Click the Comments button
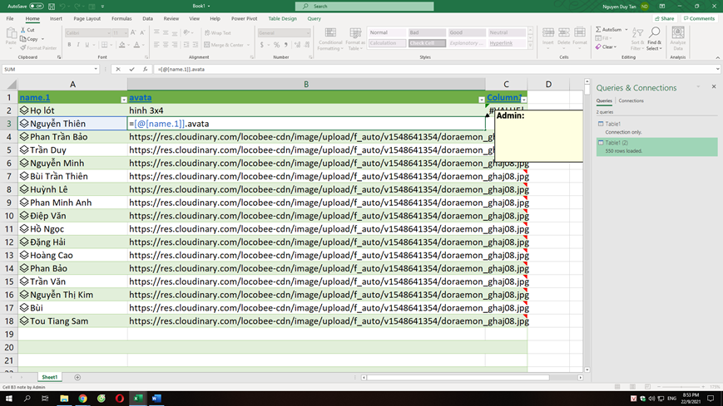 [699, 19]
